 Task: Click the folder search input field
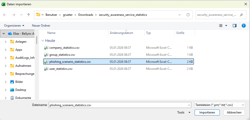[217, 15]
